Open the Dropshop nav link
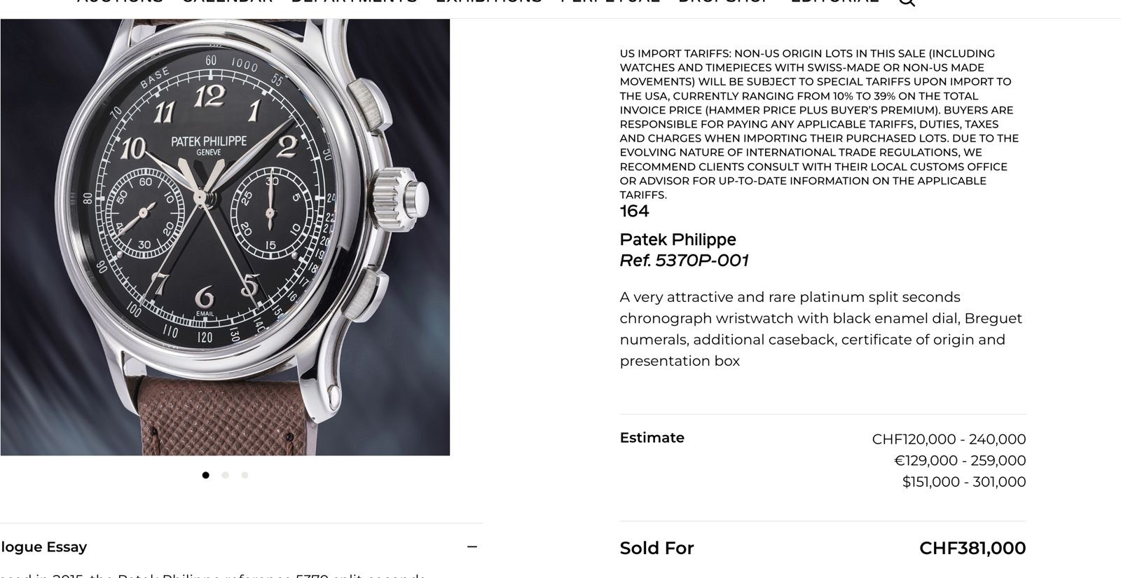Viewport: 1121px width, 578px height. point(724,1)
